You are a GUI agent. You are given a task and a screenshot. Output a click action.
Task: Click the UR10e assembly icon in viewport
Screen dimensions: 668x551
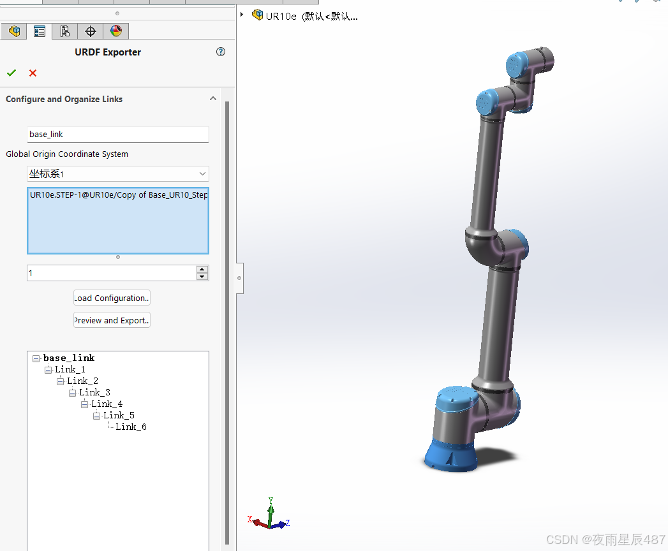coord(257,15)
